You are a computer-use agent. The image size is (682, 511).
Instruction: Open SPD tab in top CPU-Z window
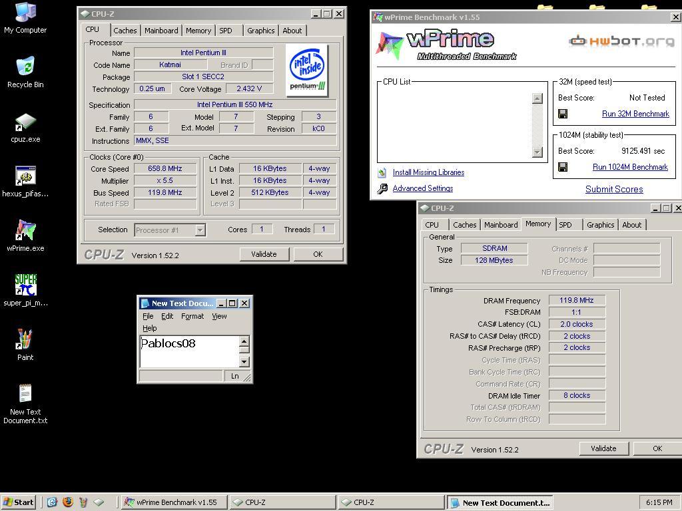point(226,31)
